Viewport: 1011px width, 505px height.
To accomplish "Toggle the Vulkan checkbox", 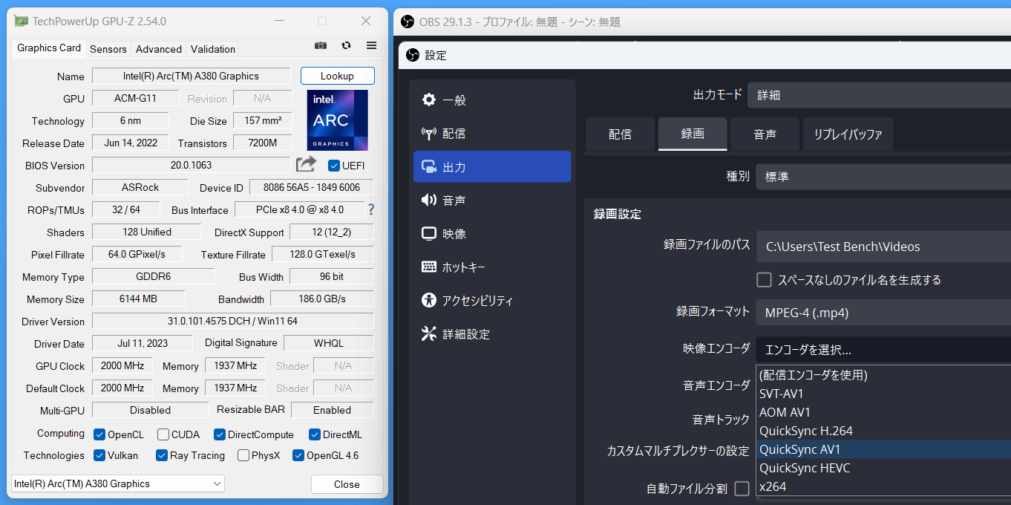I will point(99,455).
